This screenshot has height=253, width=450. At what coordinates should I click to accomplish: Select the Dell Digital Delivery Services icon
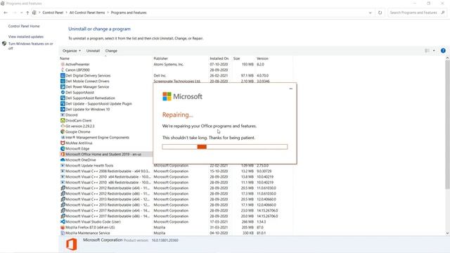tap(63, 75)
